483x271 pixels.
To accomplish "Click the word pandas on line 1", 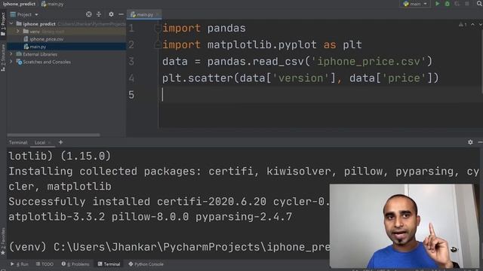I will 226,29.
